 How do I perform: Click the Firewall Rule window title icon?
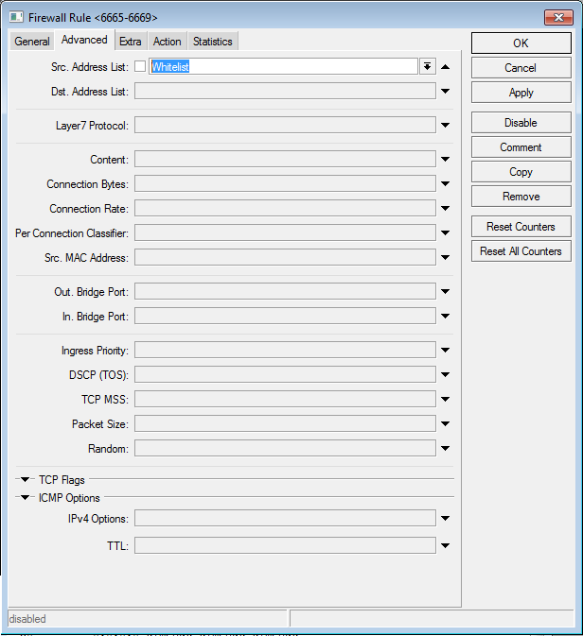pyautogui.click(x=16, y=17)
